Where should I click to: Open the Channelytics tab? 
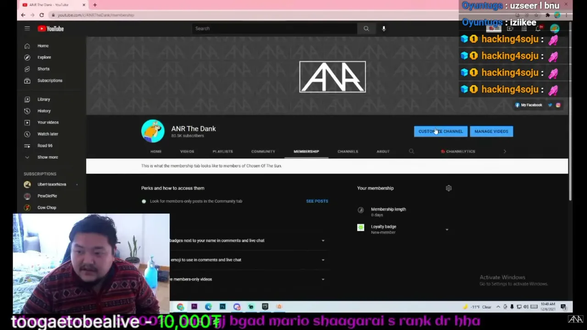tap(458, 151)
